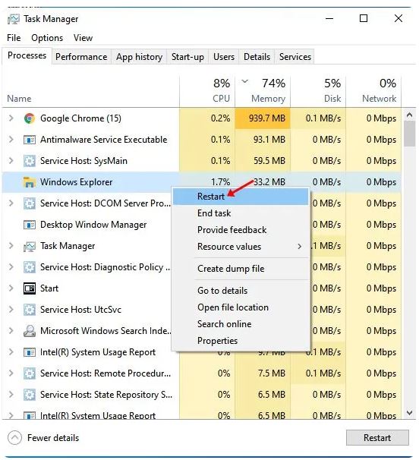Switch to the Performance tab
419x460 pixels.
[x=81, y=57]
